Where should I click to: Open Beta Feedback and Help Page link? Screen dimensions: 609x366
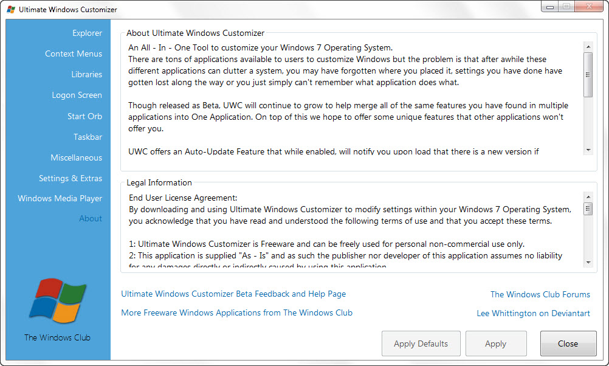(x=233, y=294)
